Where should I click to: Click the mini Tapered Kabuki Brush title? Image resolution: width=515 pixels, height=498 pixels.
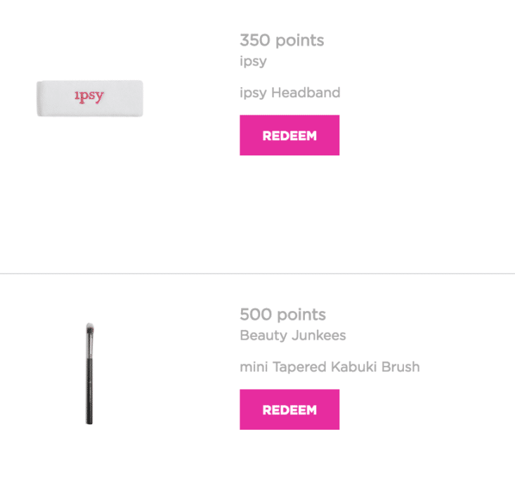(x=330, y=367)
